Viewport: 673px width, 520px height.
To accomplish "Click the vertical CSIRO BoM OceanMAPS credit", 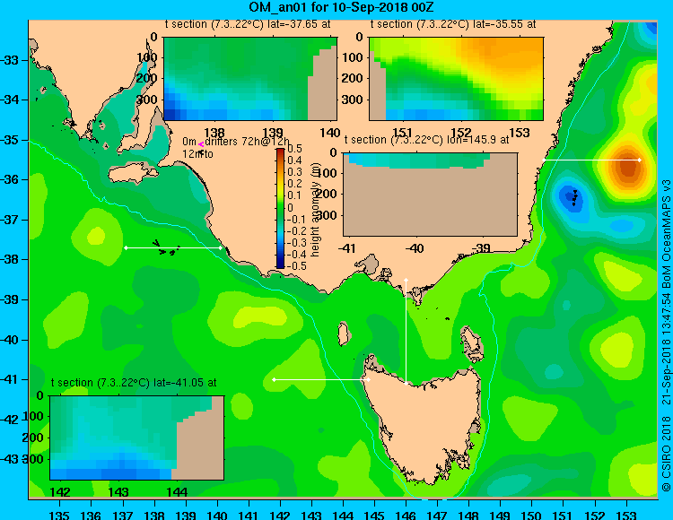I will click(666, 334).
